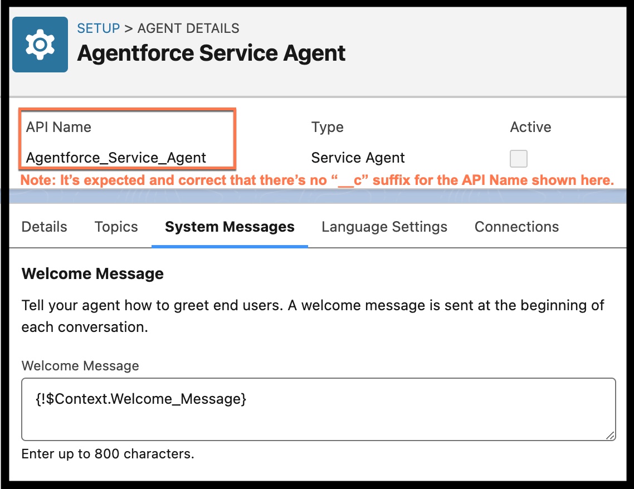This screenshot has width=634, height=489.
Task: Go to the Language Settings tab
Action: click(384, 227)
